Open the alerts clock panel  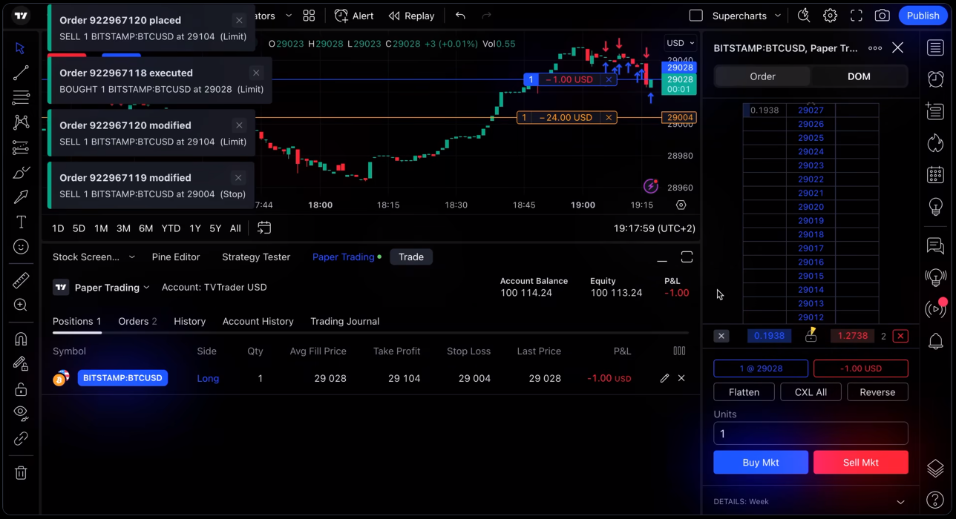point(935,79)
